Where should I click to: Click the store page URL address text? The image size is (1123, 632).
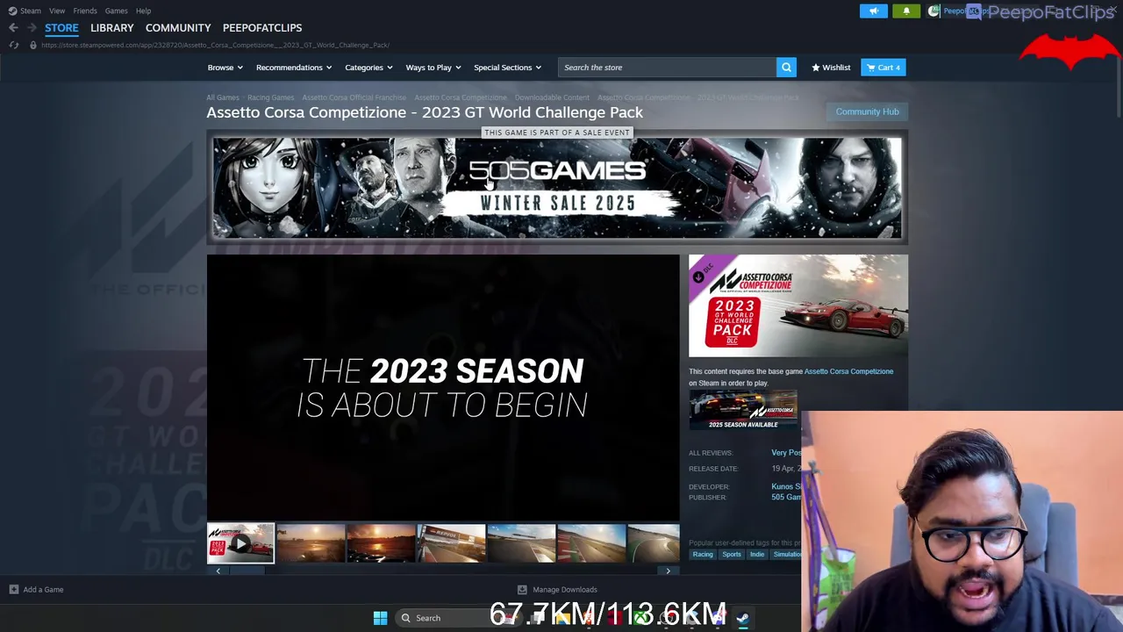point(215,45)
